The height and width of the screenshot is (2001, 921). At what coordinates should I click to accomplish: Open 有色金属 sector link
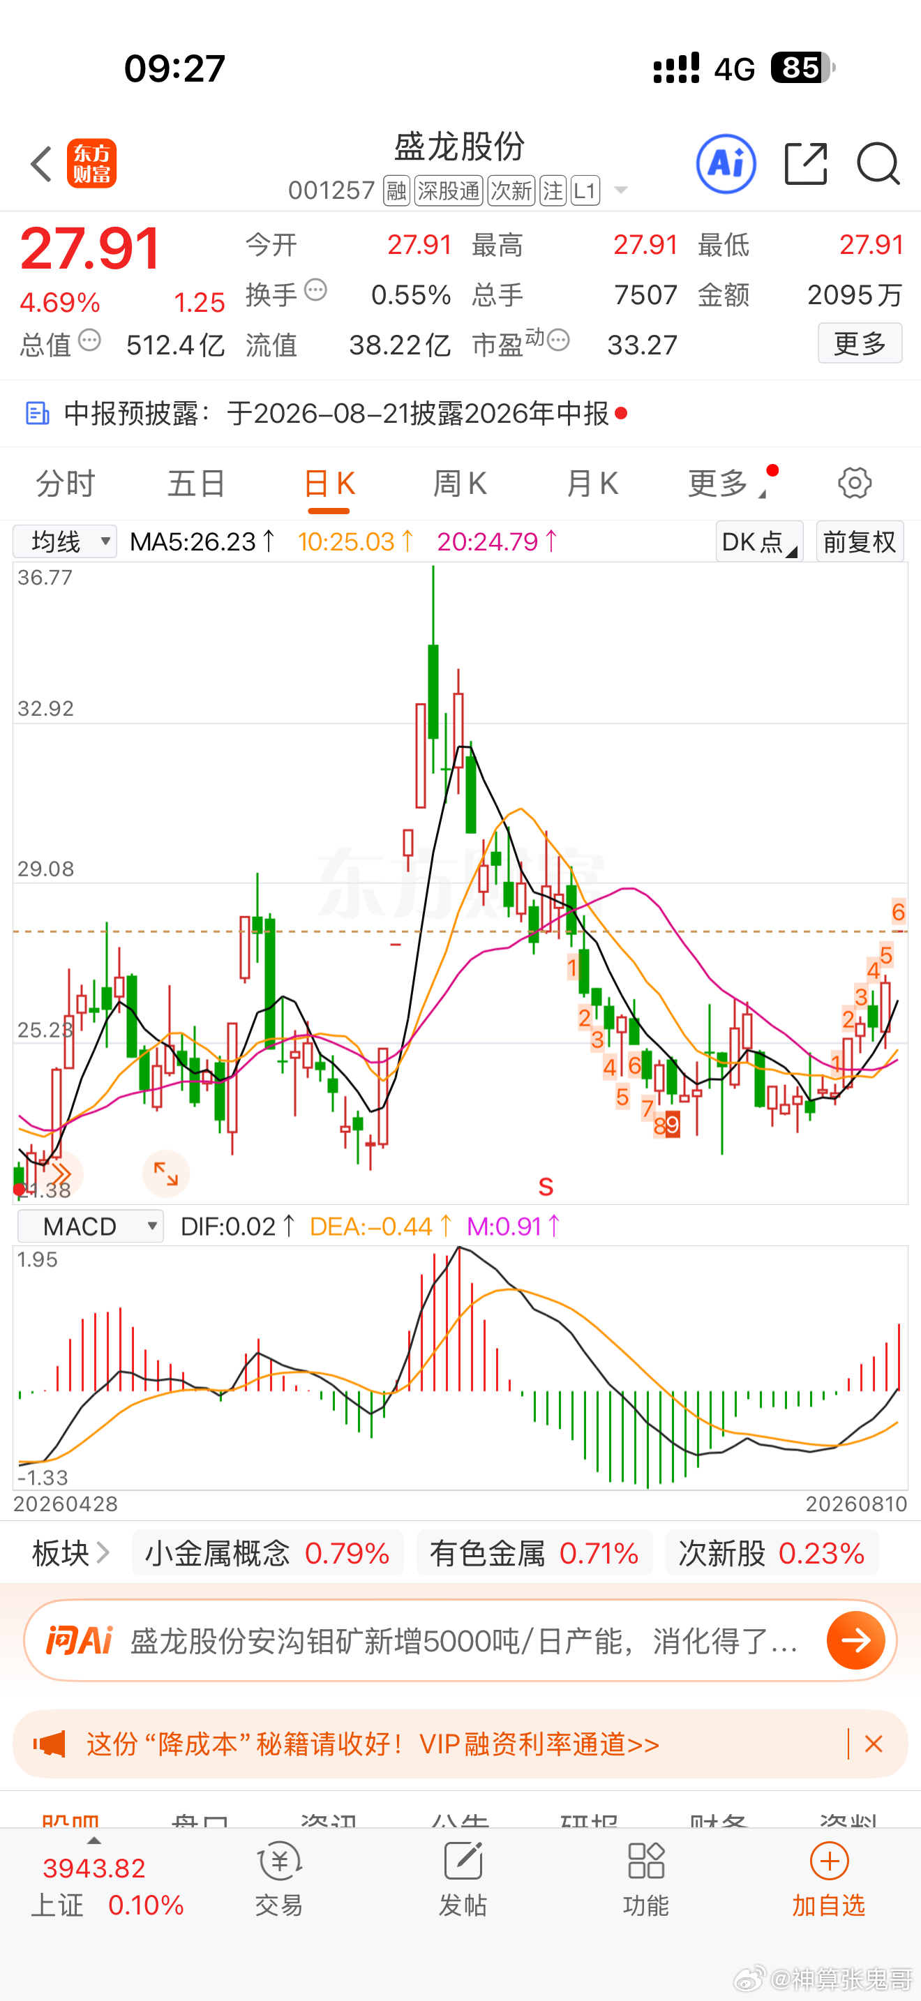534,1554
